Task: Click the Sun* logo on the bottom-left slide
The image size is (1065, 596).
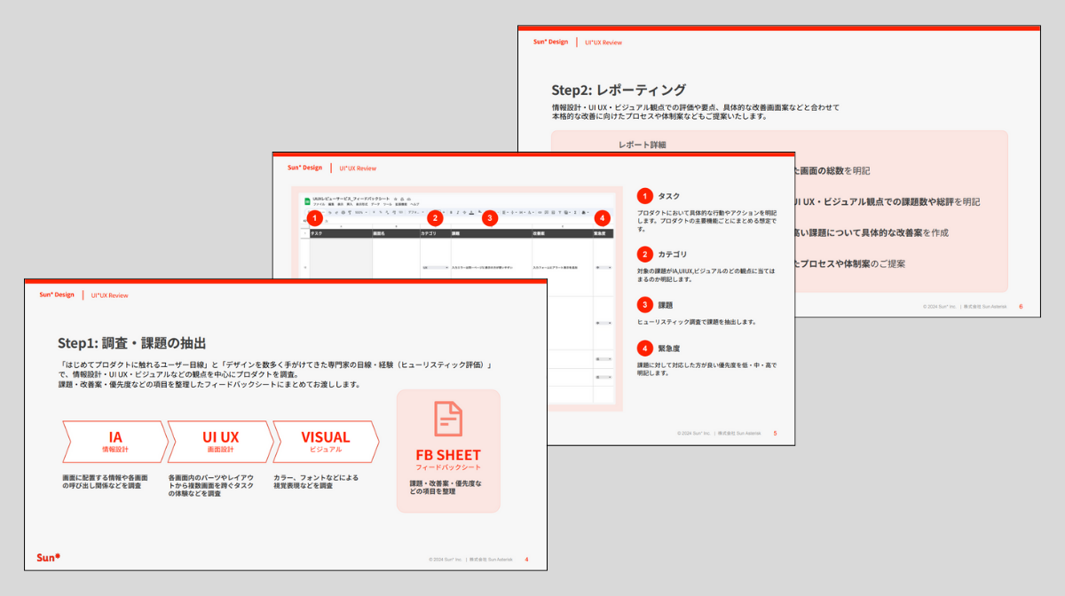Action: pos(47,555)
